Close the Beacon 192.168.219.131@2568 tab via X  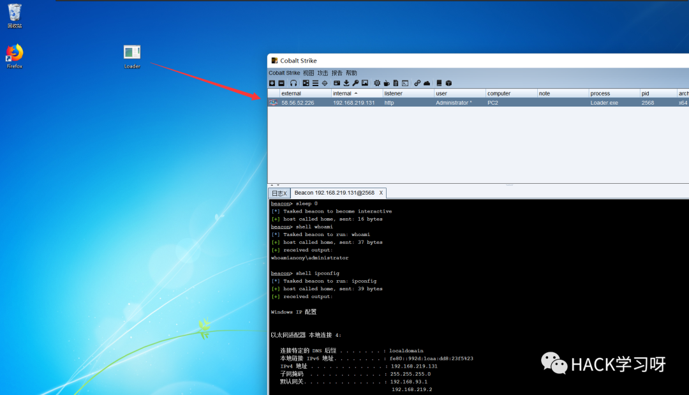(381, 193)
